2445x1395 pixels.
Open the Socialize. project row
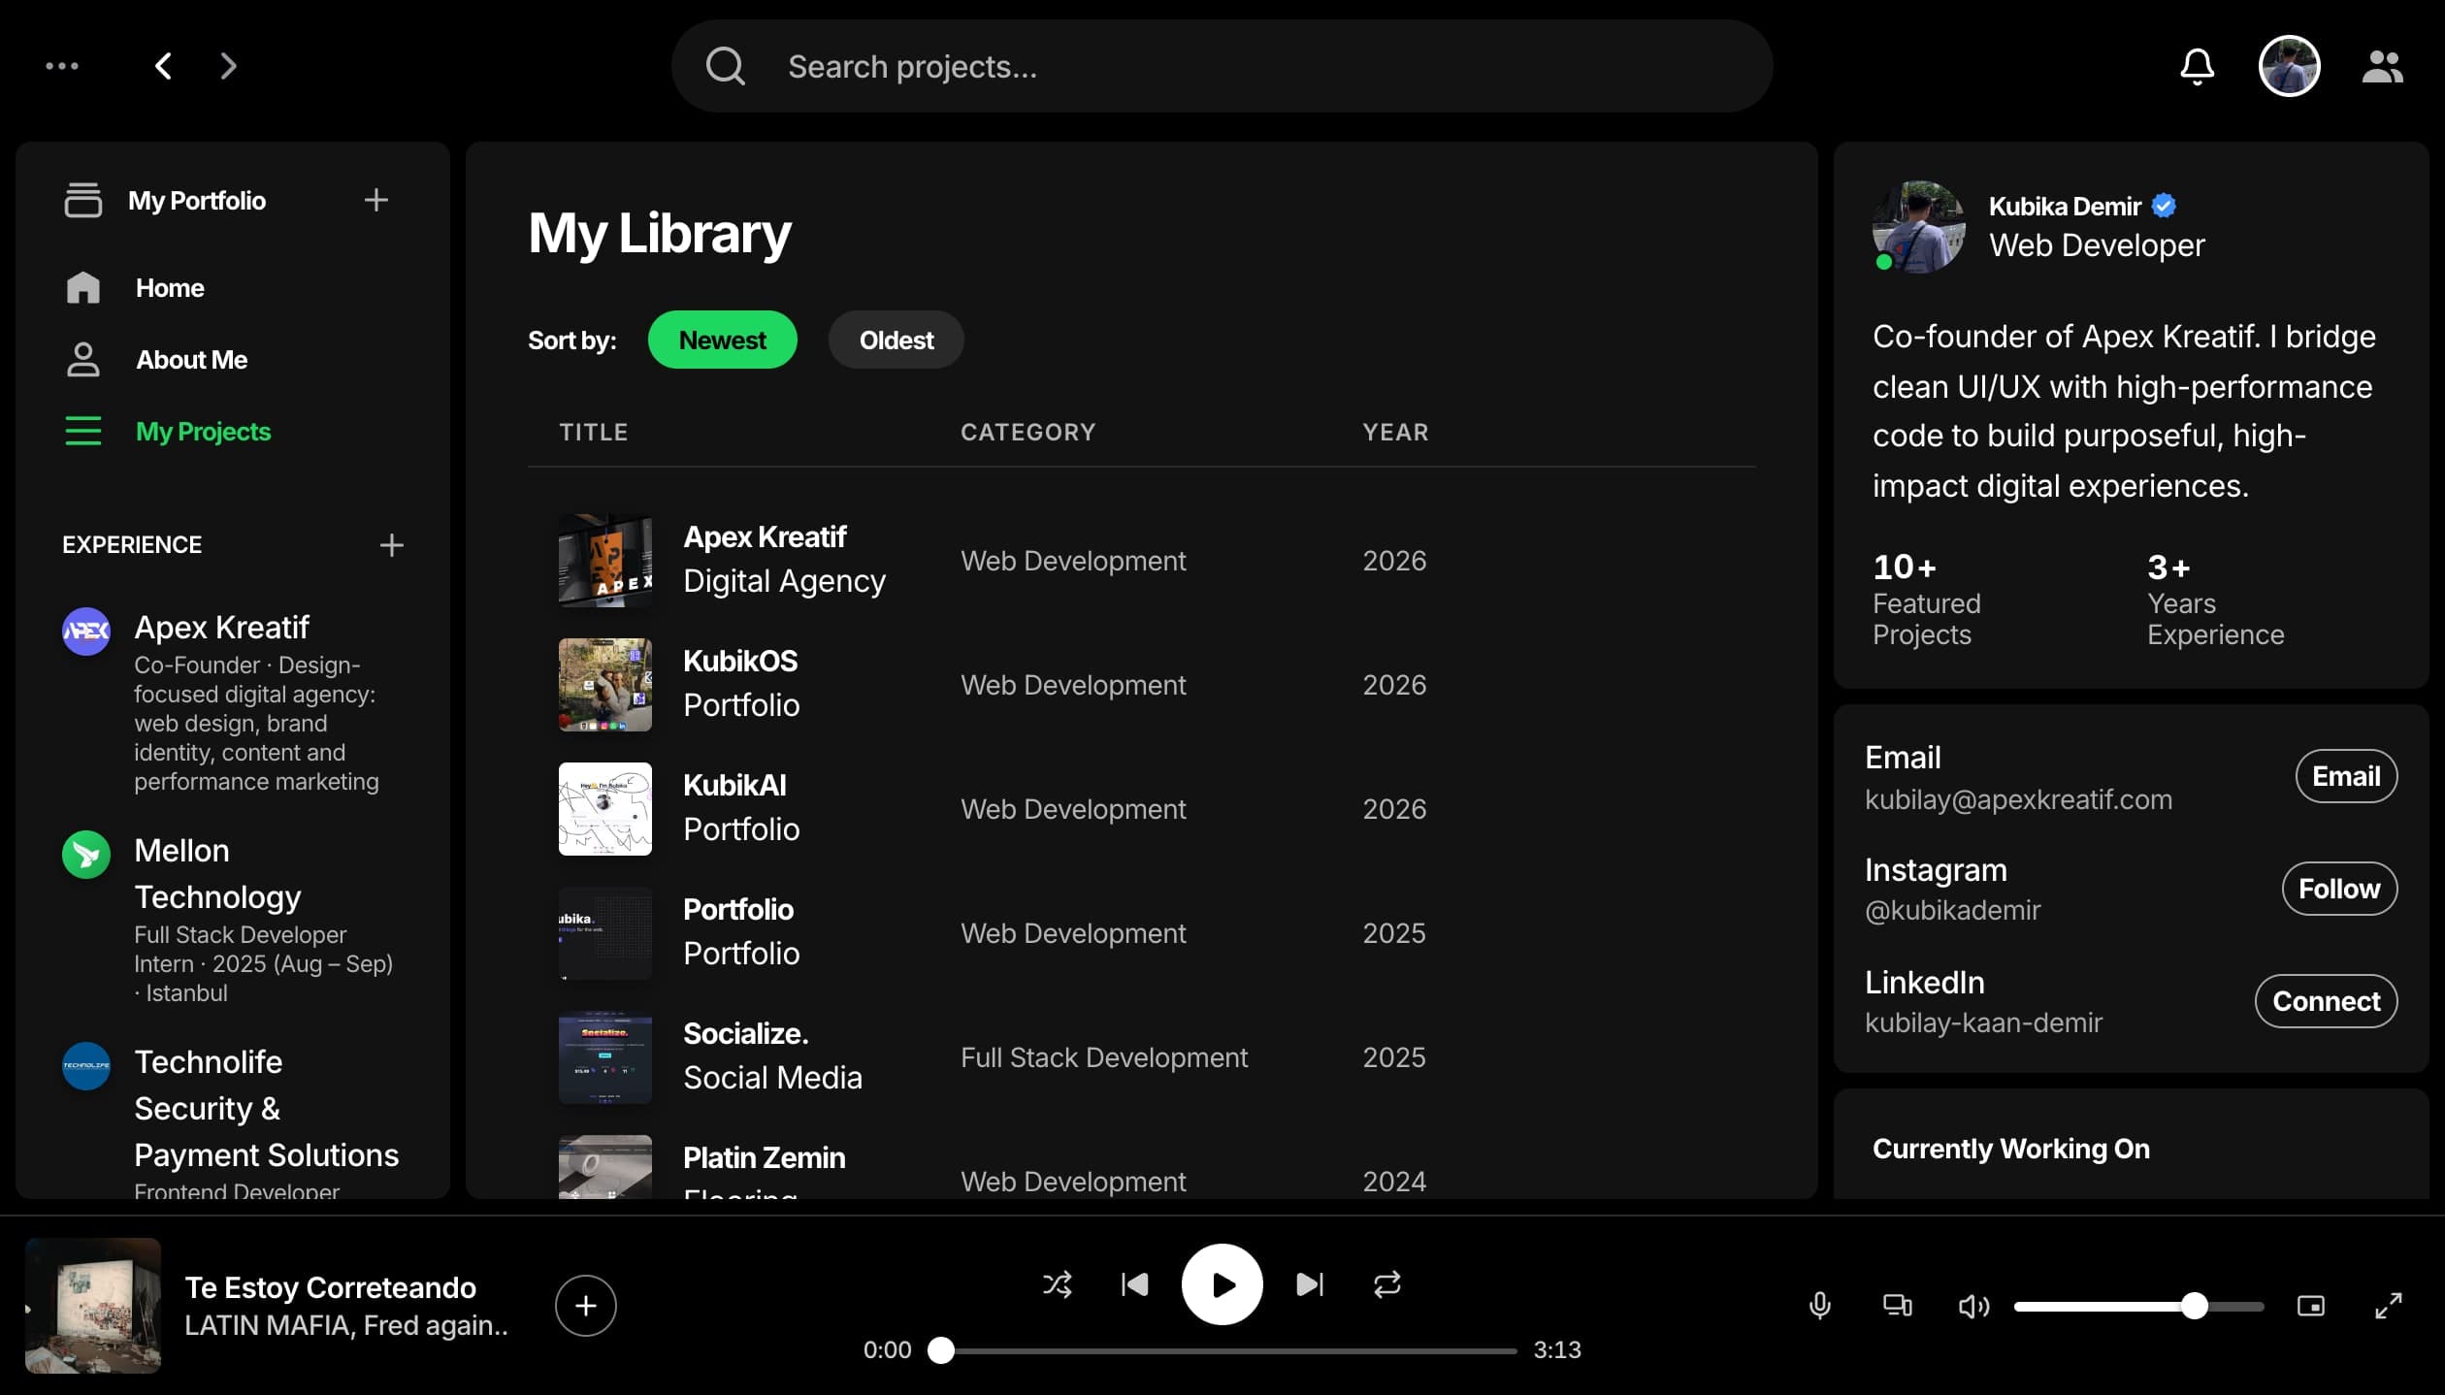[x=1141, y=1057]
